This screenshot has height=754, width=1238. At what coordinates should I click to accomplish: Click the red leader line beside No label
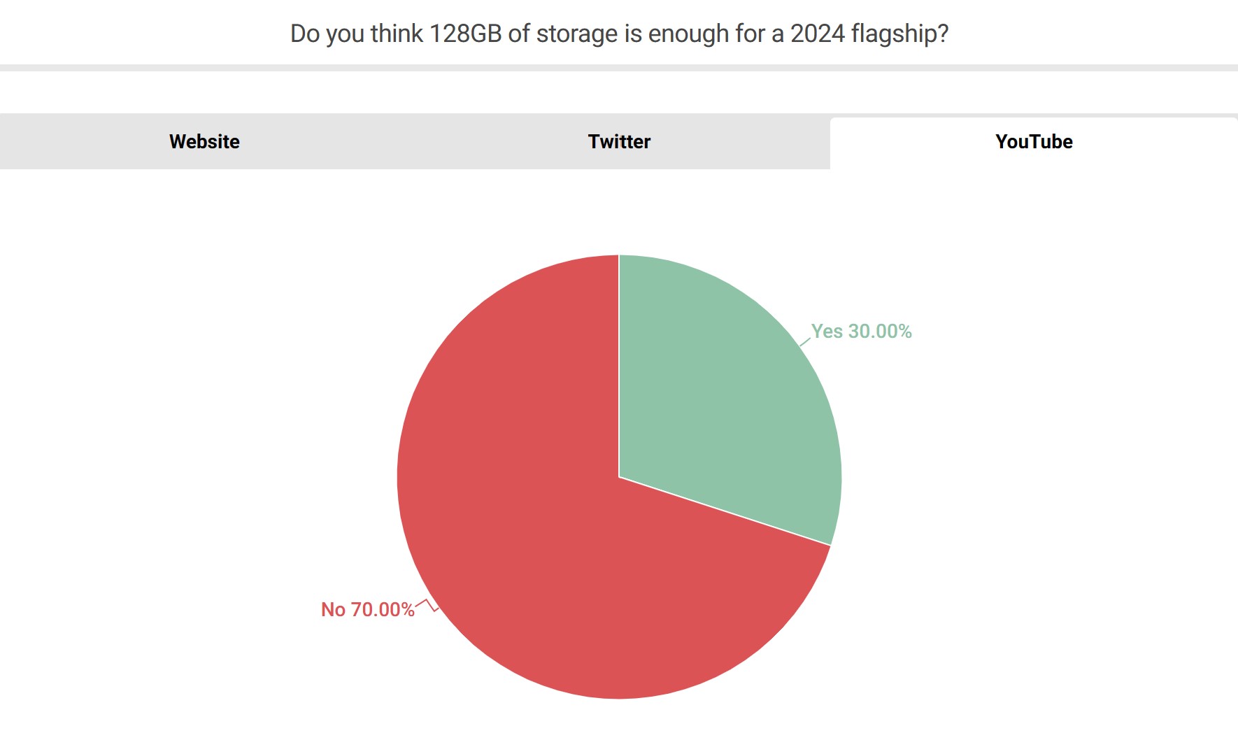(427, 604)
